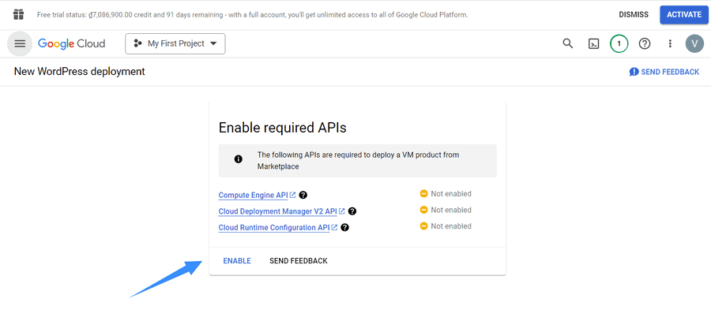Activate Cloud Shell terminal icon
The image size is (711, 332).
tap(593, 44)
